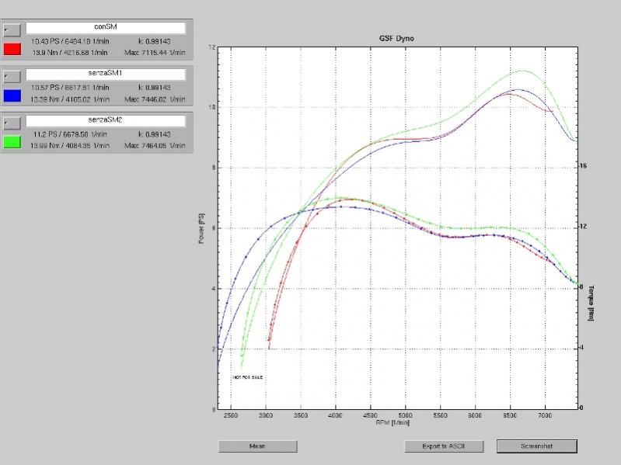Click the 'RPM [1/min]' axis label

click(x=392, y=422)
